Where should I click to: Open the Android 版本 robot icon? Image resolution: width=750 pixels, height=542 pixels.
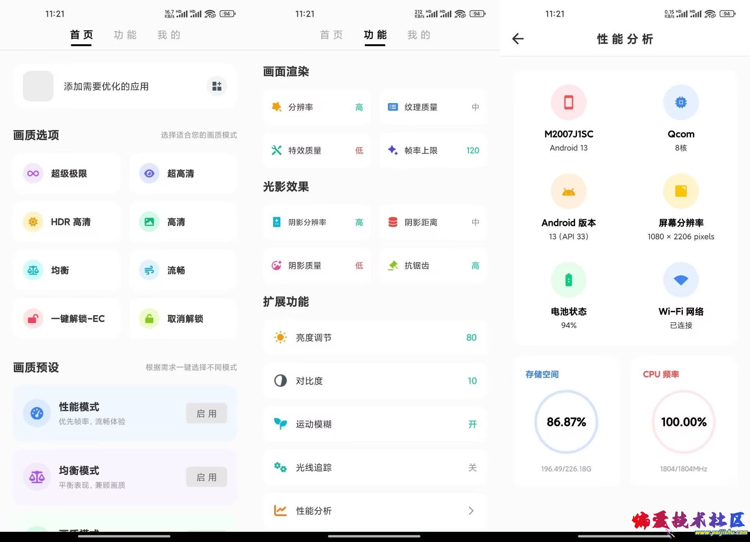(x=569, y=191)
